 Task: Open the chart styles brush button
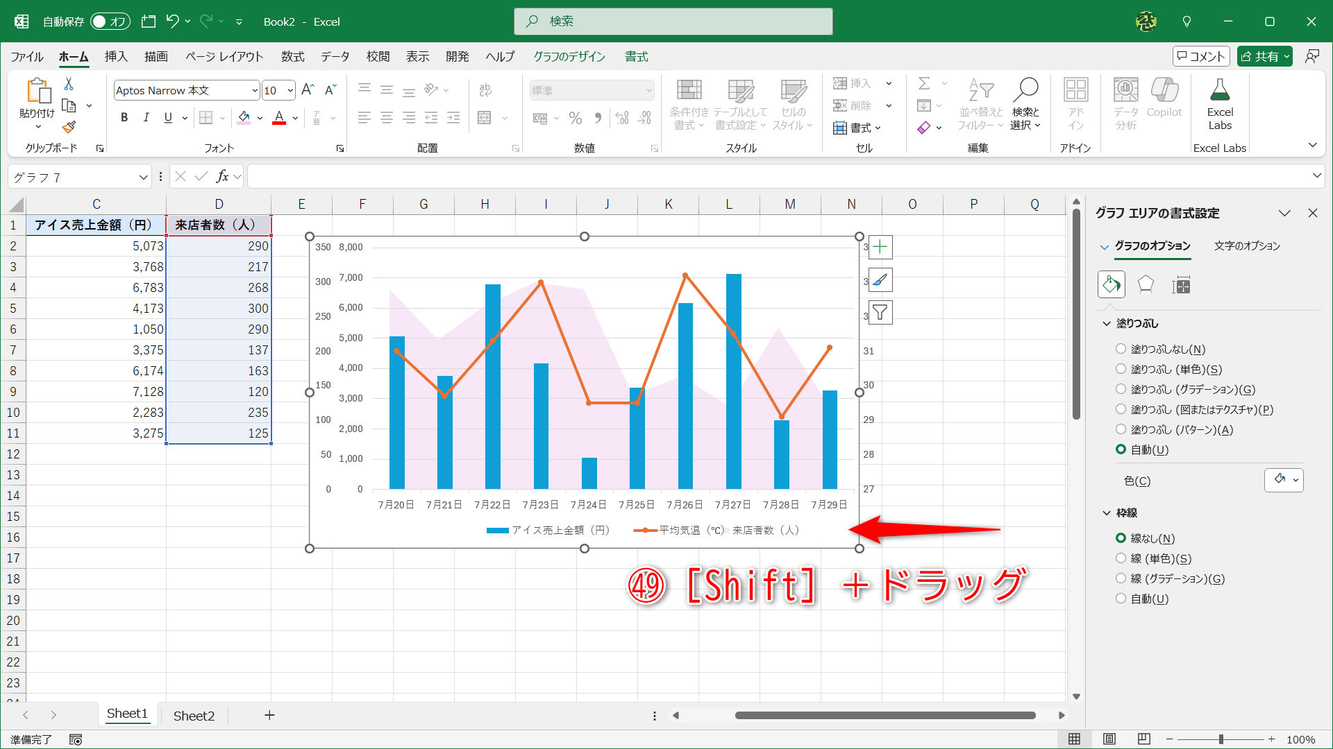[x=880, y=280]
